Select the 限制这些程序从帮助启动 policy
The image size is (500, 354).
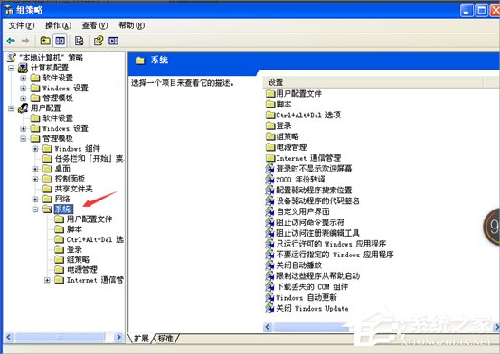coord(312,276)
